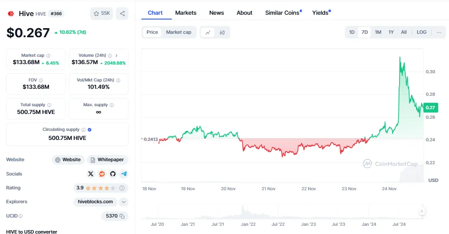
Task: Copy UCID 5370 value
Action: [122, 216]
